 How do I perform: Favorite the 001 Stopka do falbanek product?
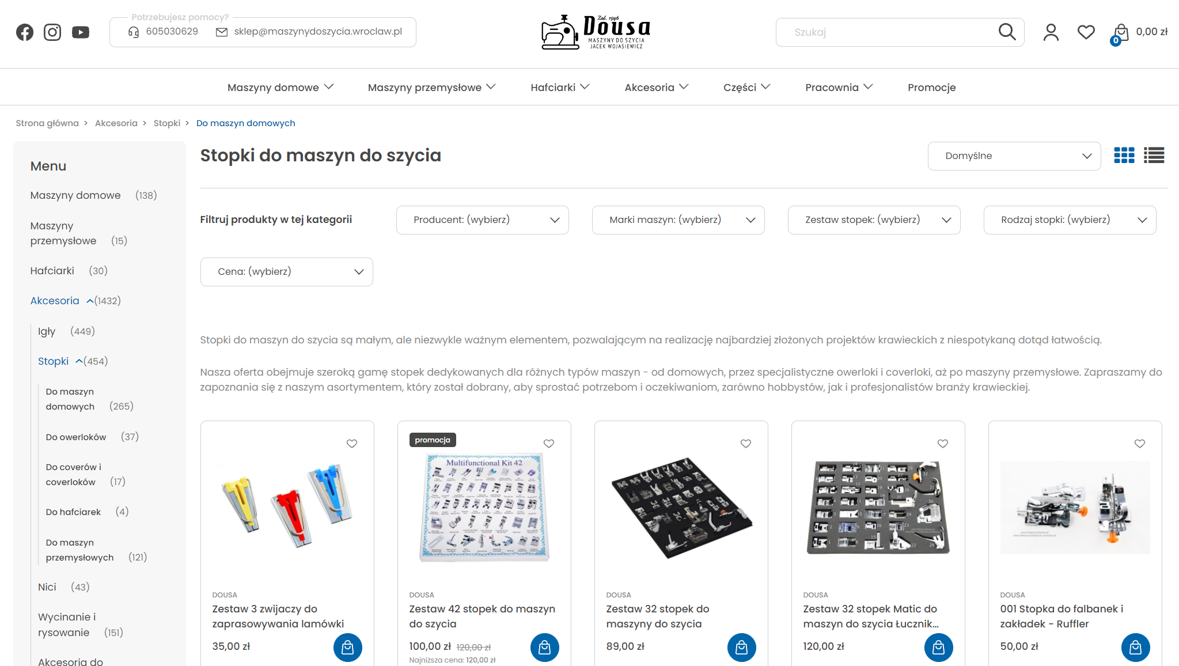tap(1140, 444)
